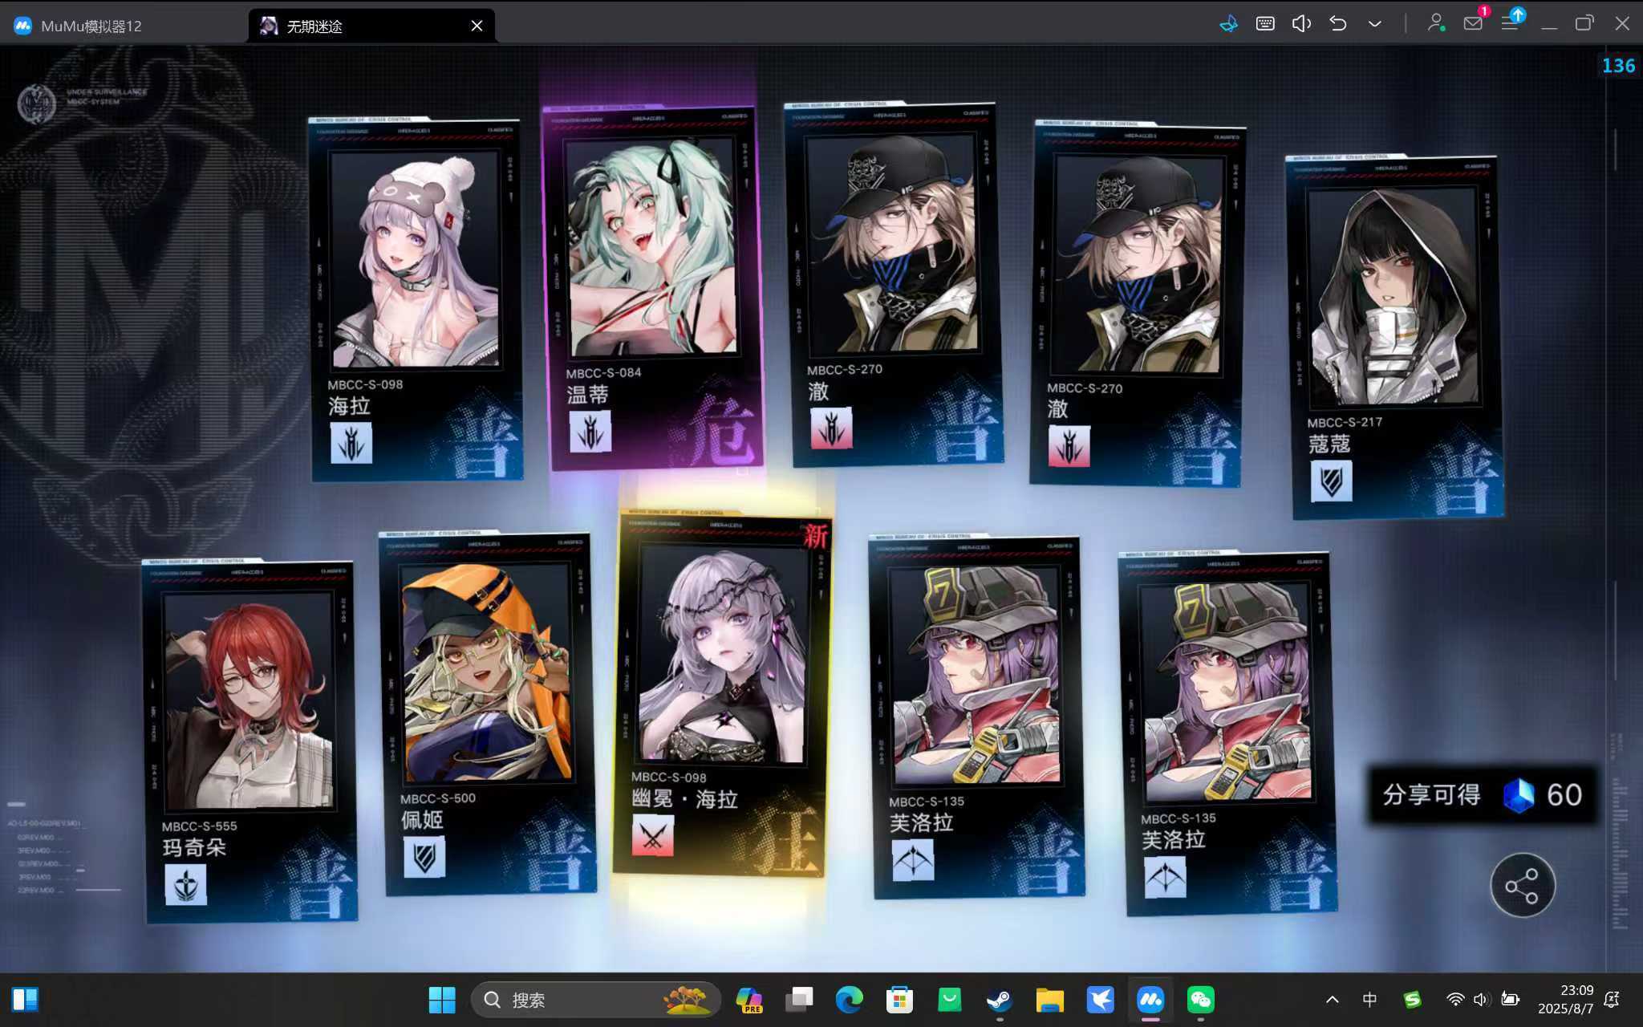The width and height of the screenshot is (1643, 1027).
Task: Open Windows widgets panel icon
Action: click(25, 1000)
